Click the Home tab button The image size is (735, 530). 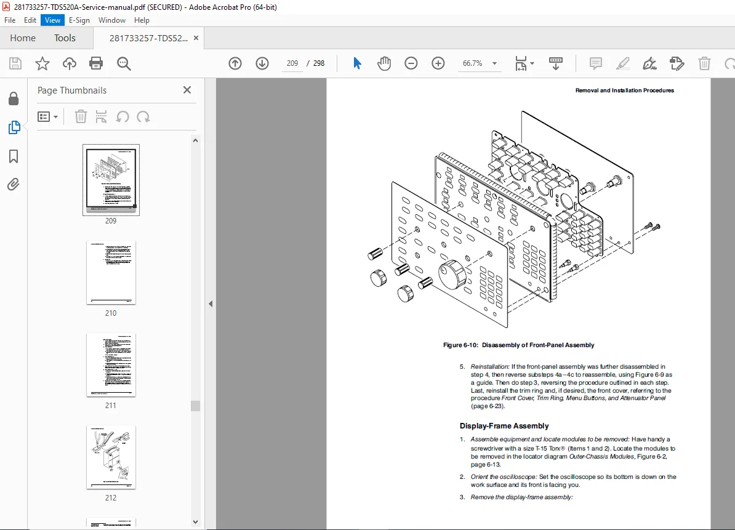(23, 38)
